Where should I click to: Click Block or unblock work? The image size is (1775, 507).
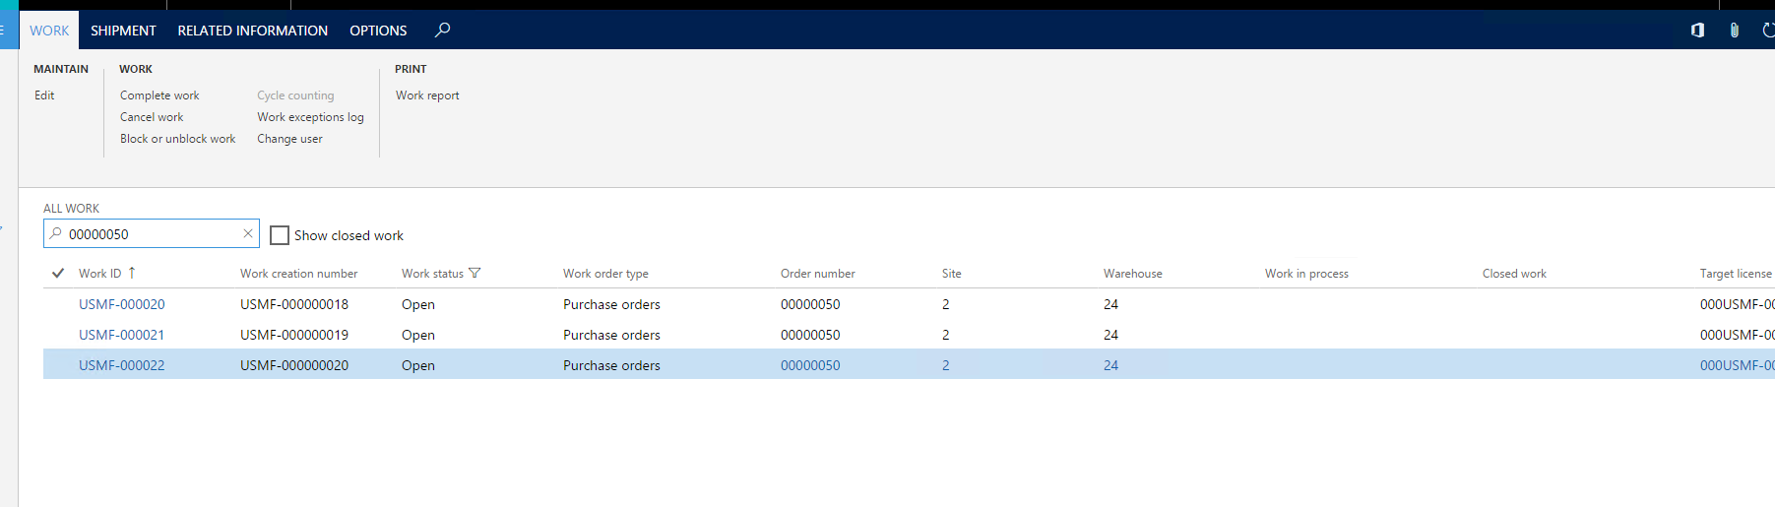click(177, 139)
